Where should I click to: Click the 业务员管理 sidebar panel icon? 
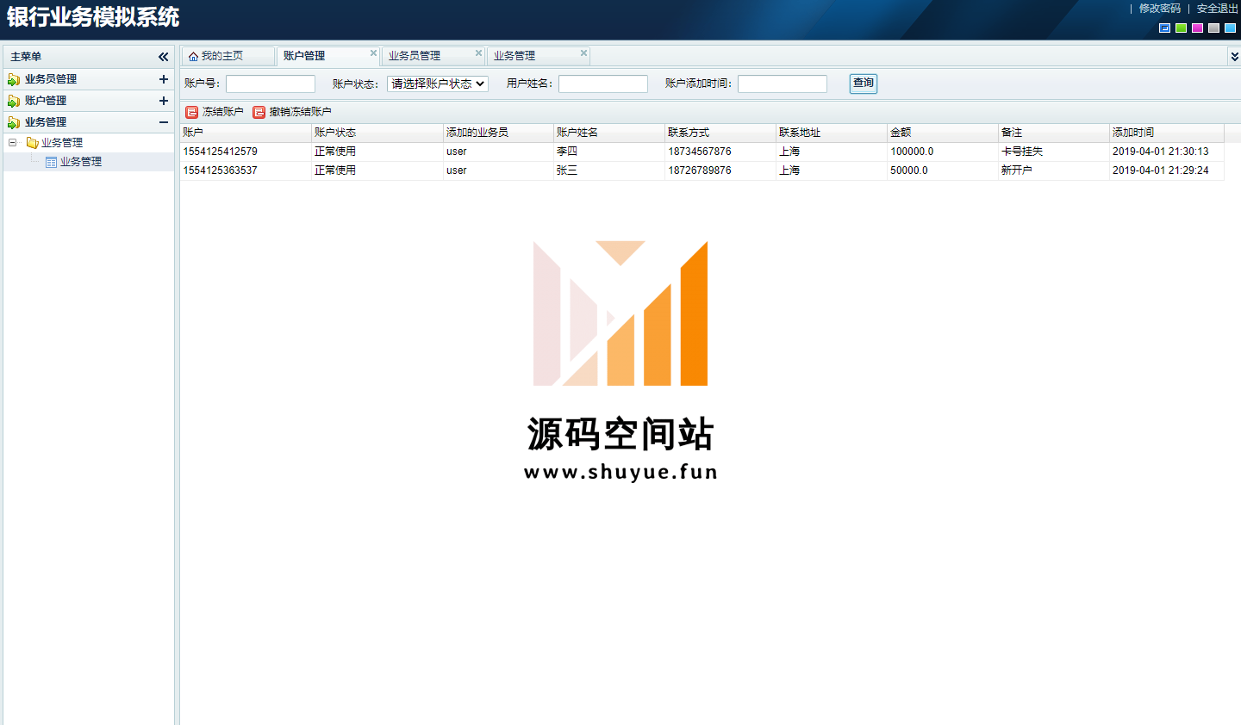[14, 79]
